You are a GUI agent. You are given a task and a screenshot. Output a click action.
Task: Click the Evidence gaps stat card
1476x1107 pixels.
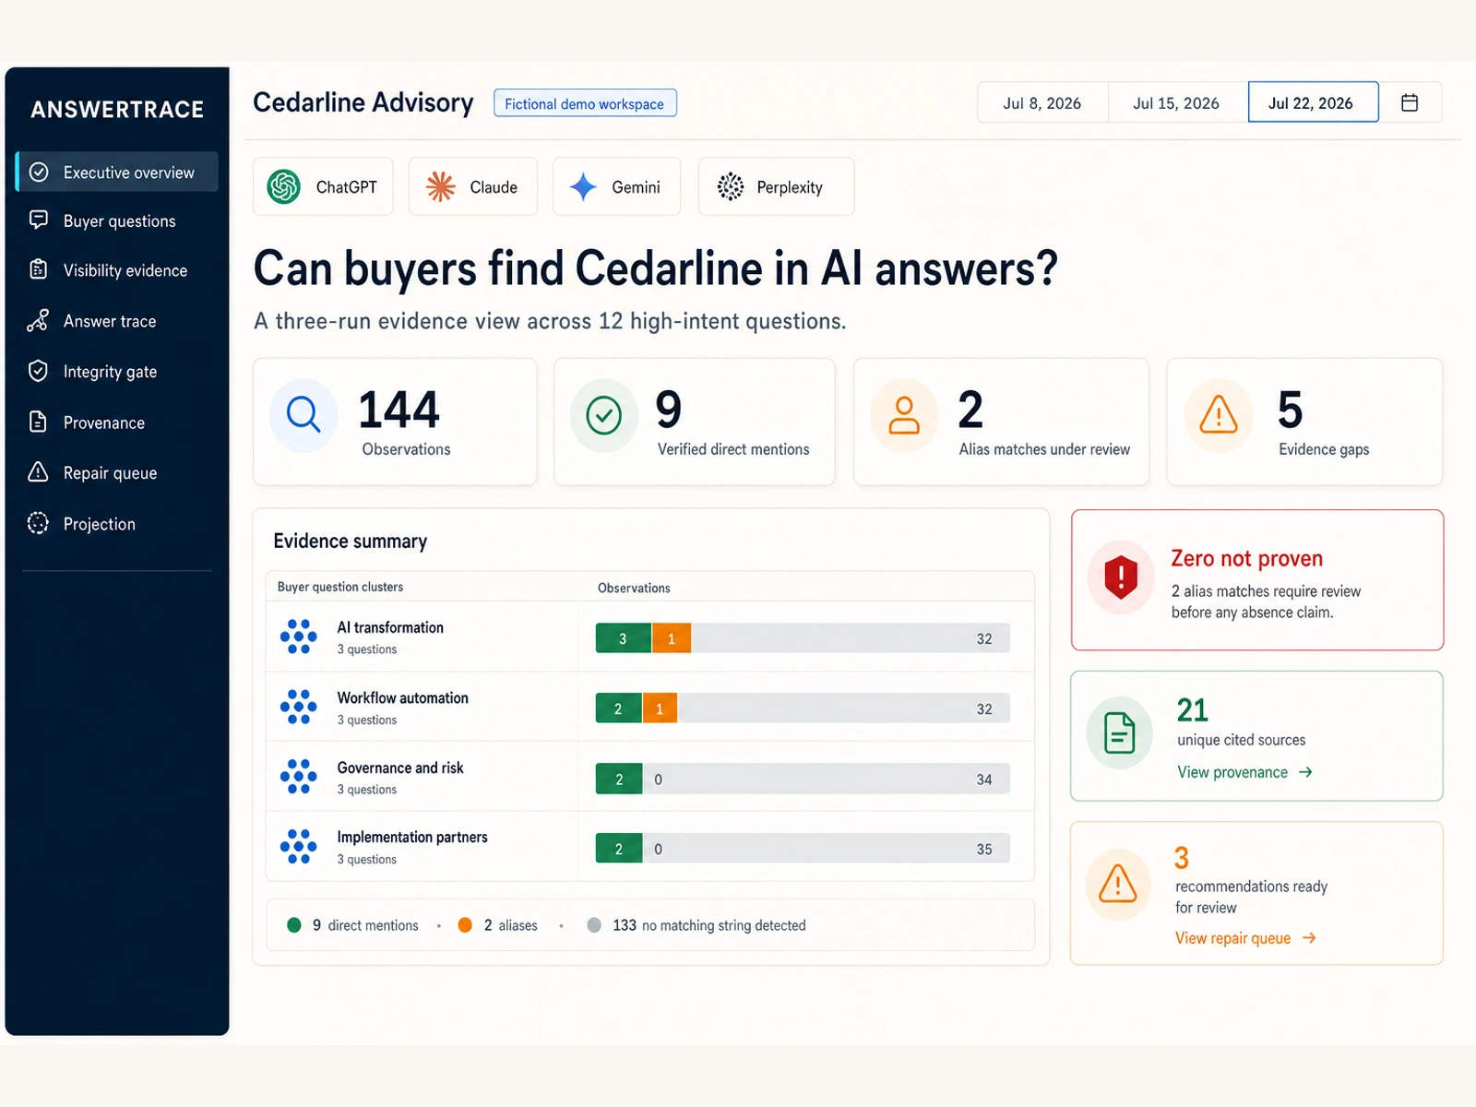pyautogui.click(x=1304, y=422)
